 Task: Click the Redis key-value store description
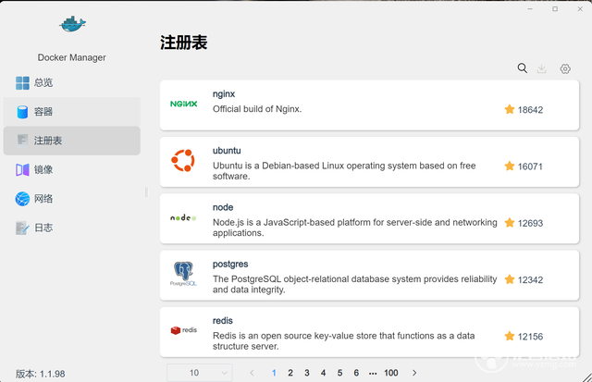coord(343,341)
